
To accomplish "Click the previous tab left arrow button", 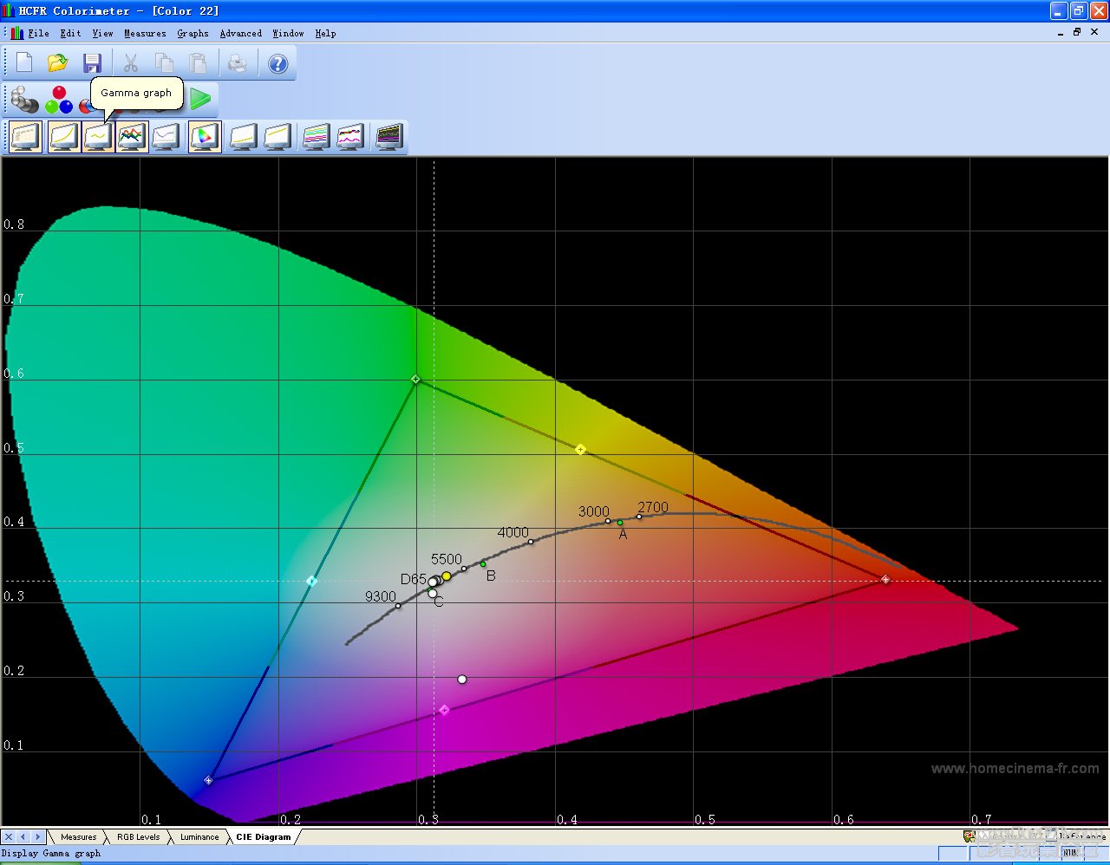I will click(x=23, y=837).
